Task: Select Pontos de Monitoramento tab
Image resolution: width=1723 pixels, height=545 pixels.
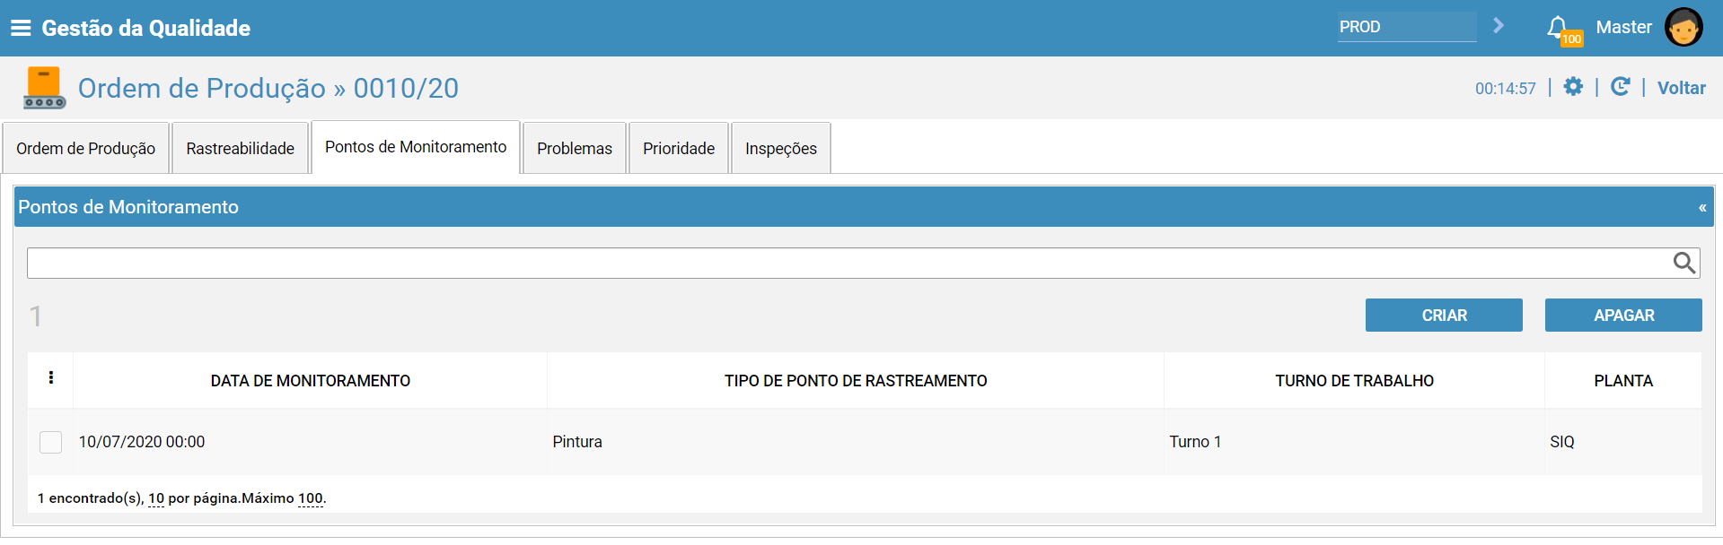Action: [x=416, y=147]
